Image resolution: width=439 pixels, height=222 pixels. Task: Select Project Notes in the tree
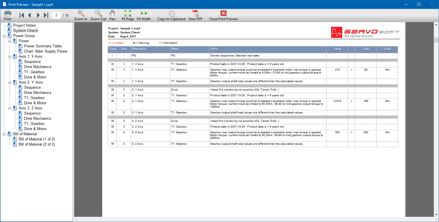click(24, 26)
